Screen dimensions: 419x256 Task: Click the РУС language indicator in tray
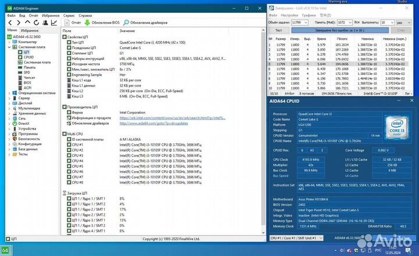(378, 250)
